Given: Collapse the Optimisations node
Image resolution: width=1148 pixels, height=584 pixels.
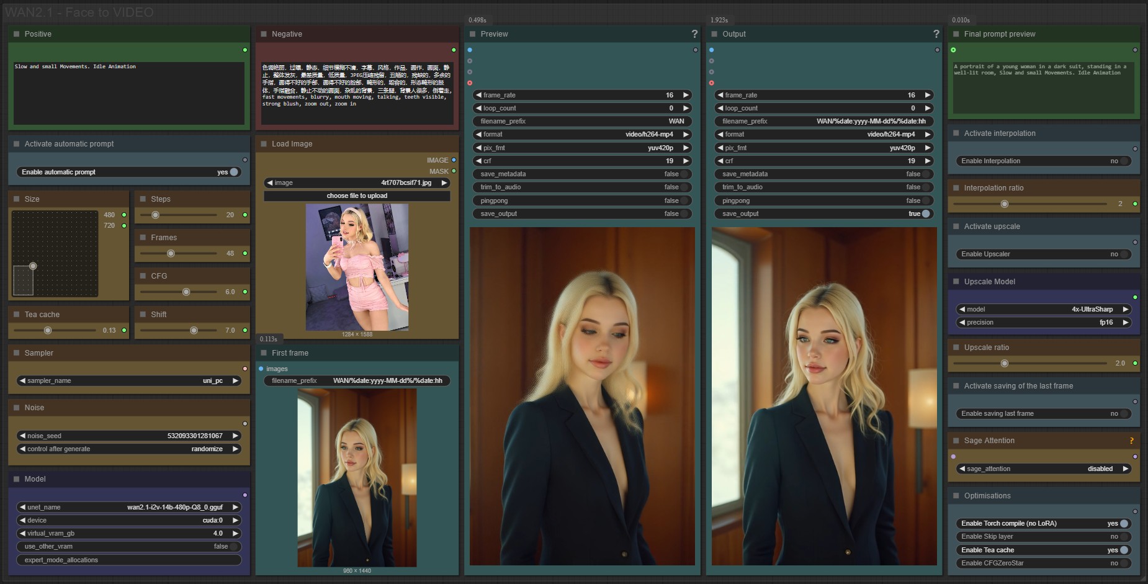Looking at the screenshot, I should 956,496.
